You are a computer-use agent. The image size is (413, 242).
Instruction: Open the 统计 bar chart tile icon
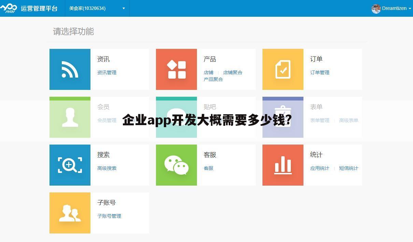coord(283,165)
